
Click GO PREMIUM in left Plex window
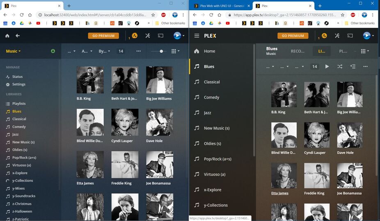click(103, 36)
